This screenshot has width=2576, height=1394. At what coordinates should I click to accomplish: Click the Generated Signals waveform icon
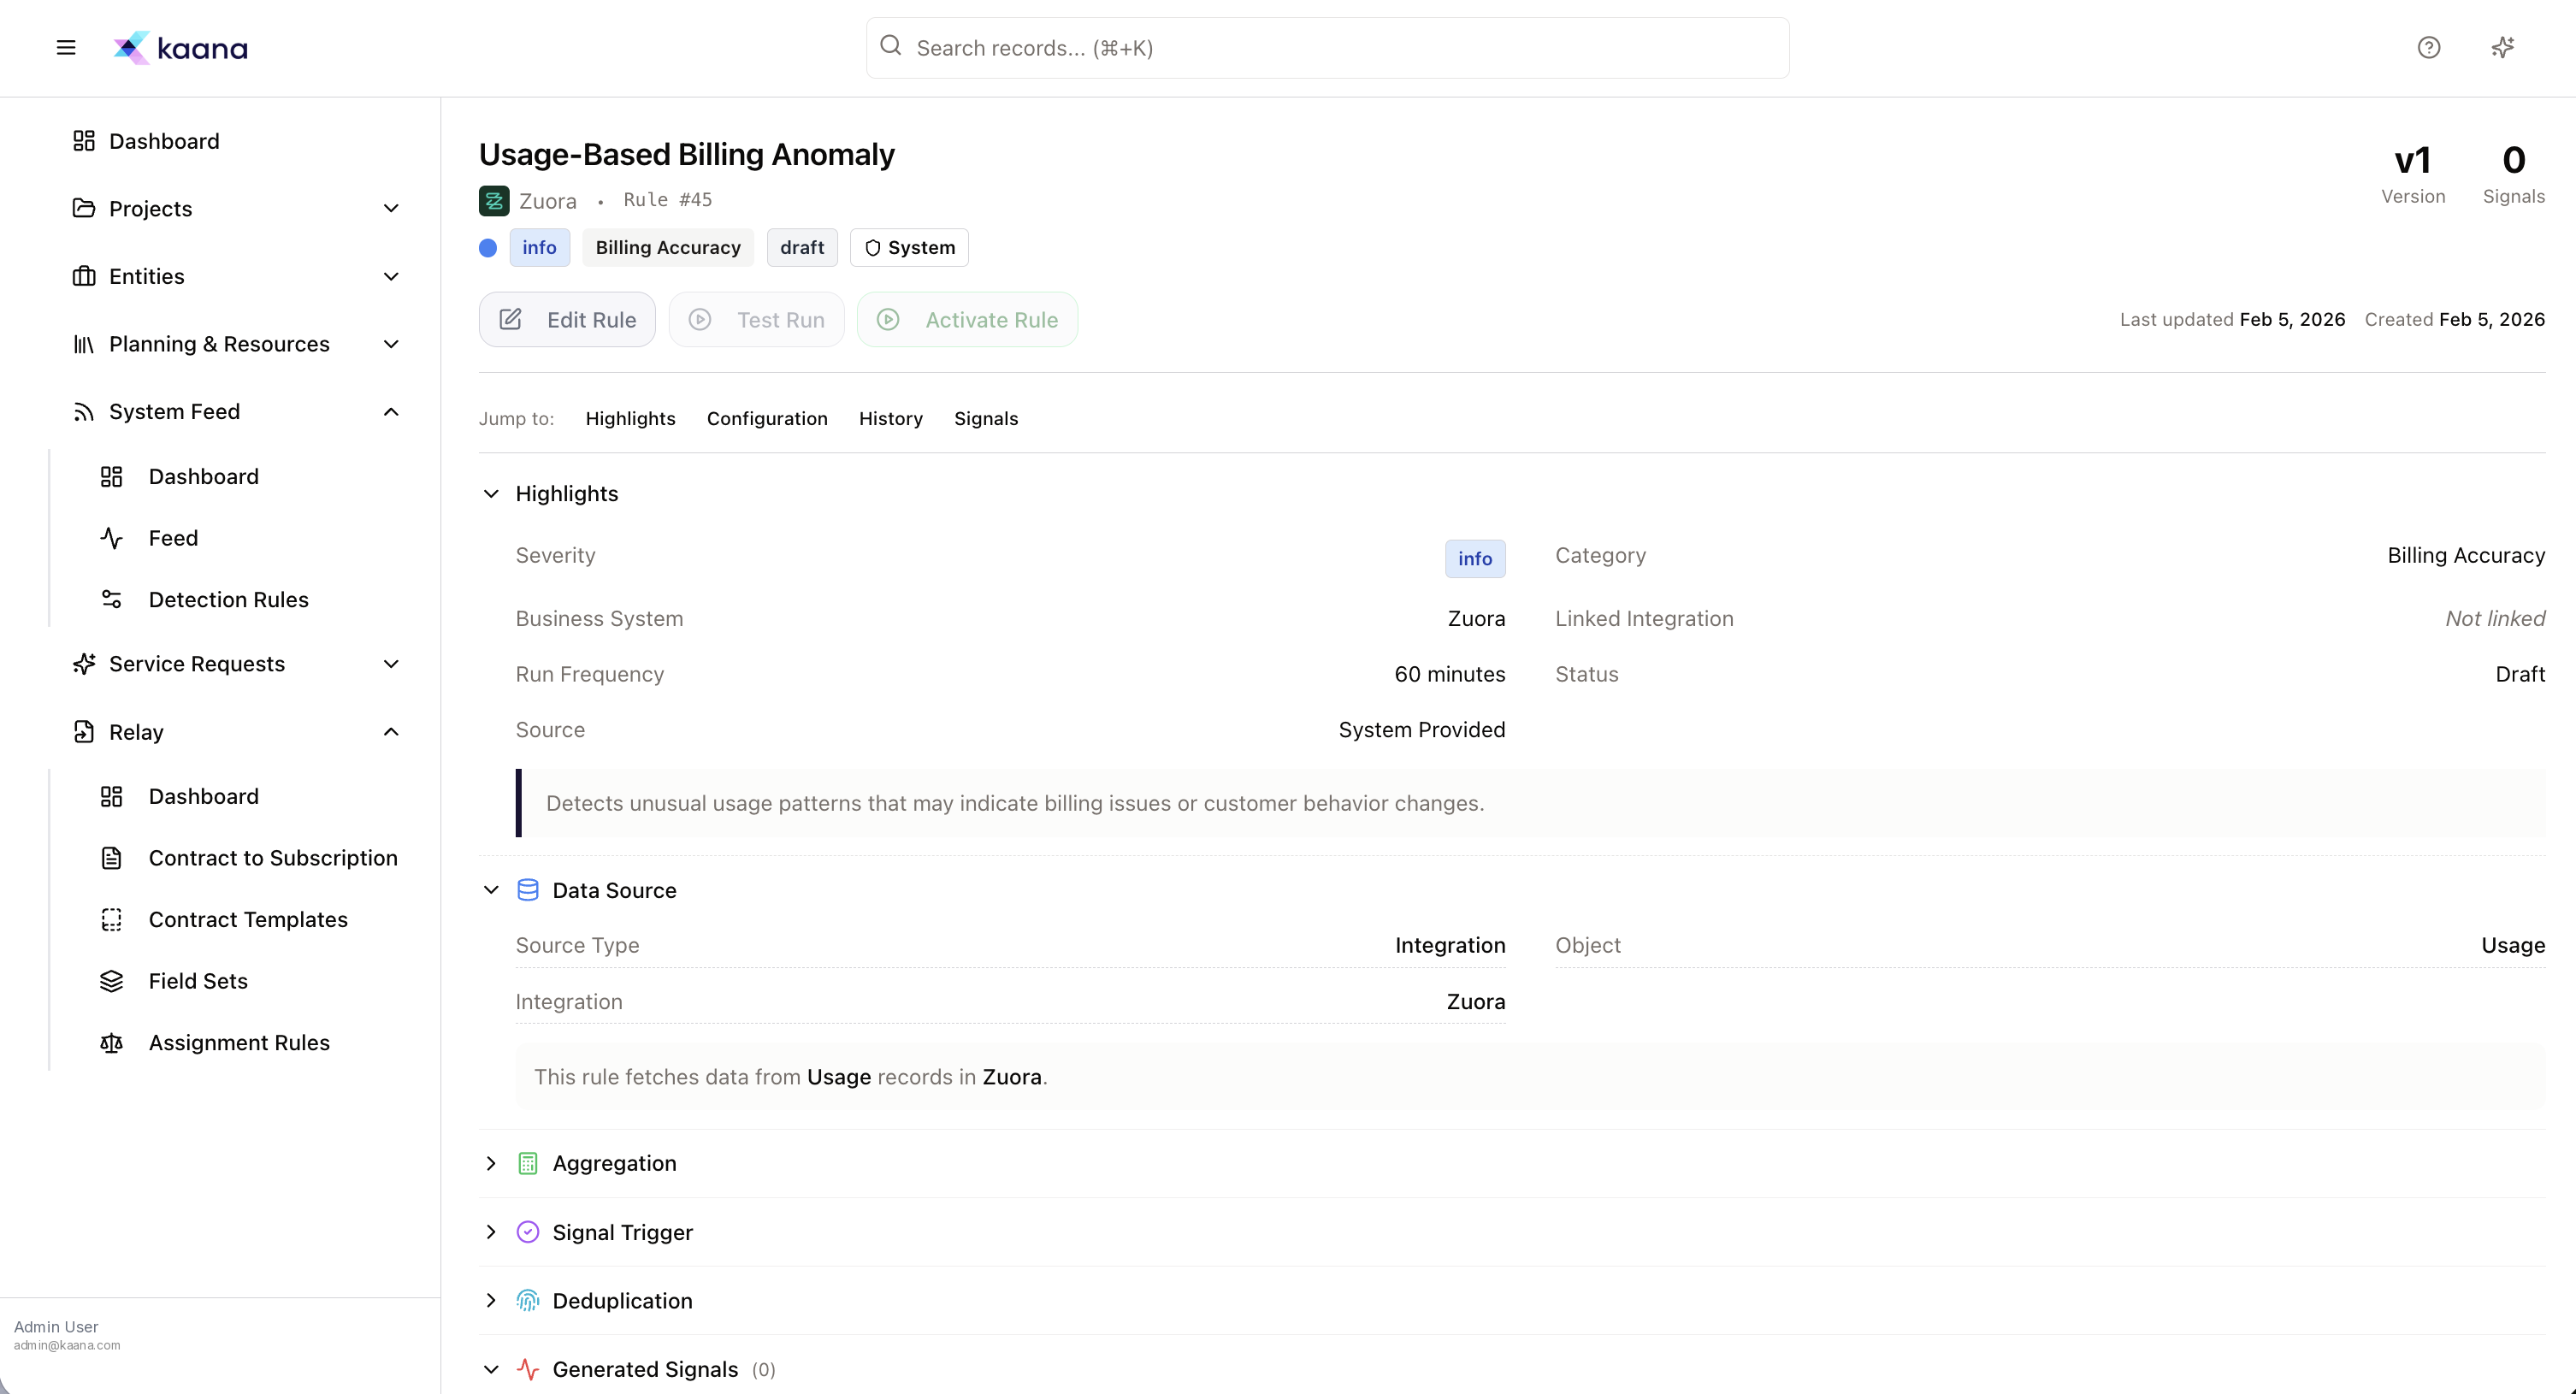pos(529,1369)
